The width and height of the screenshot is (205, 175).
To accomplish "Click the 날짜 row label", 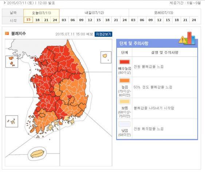I will 13,13.
